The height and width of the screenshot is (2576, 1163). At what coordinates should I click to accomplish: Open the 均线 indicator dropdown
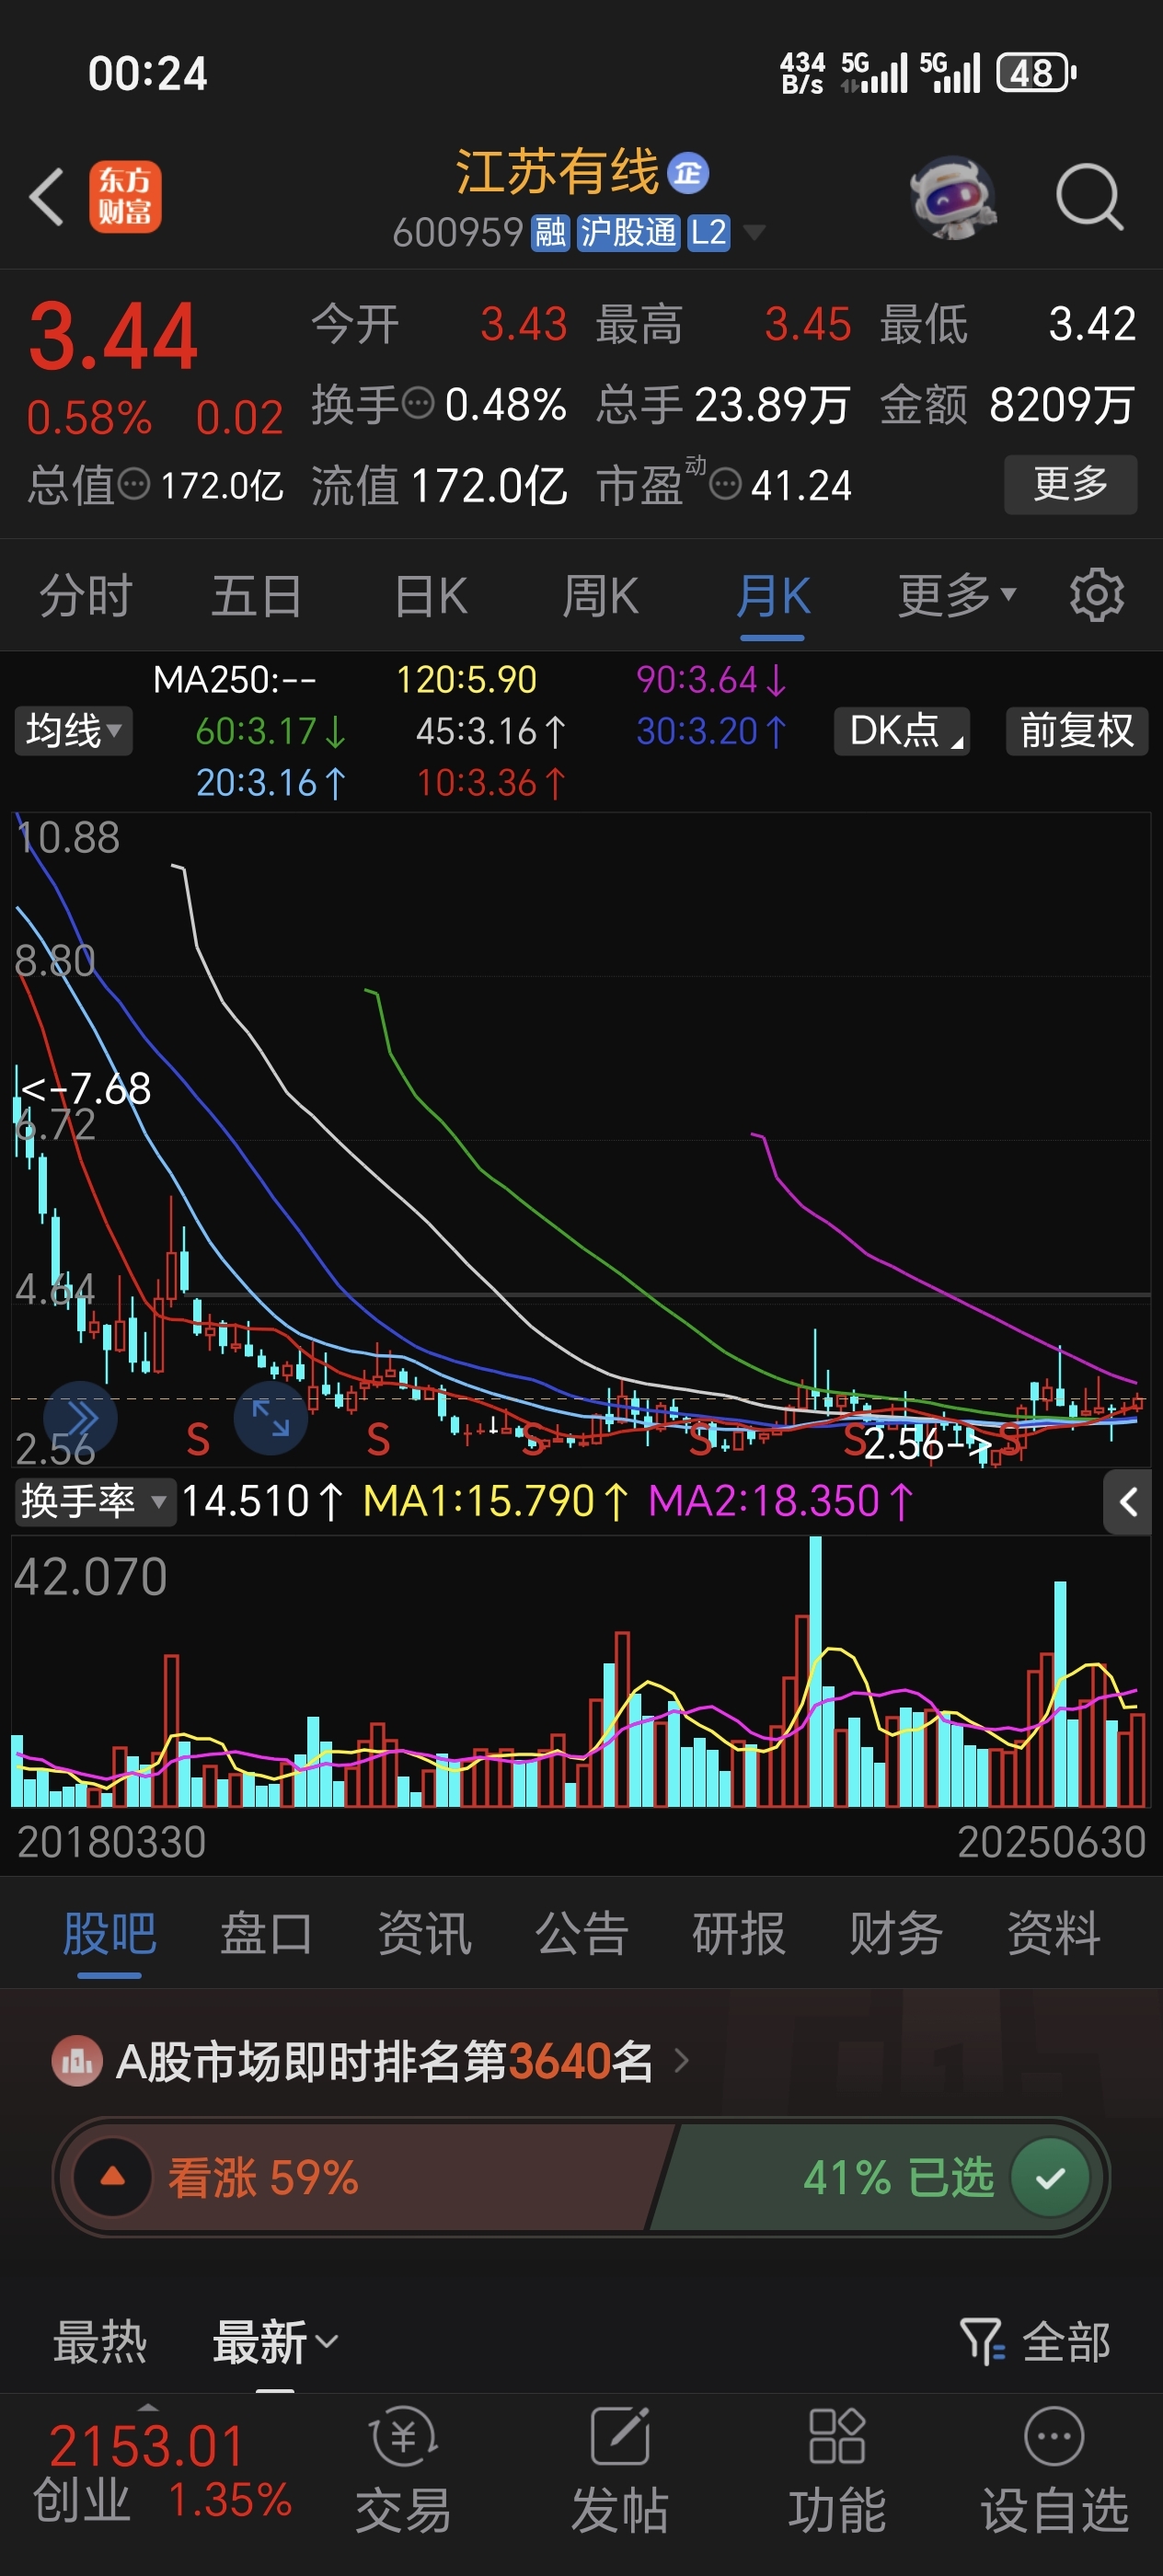click(x=73, y=731)
